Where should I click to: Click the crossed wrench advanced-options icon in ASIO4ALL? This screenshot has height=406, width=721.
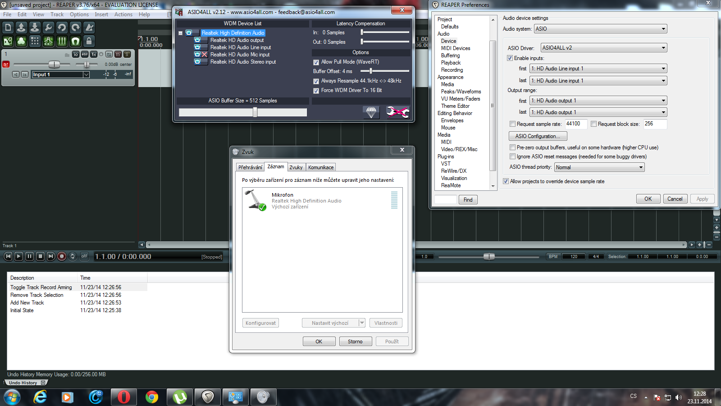coord(397,112)
